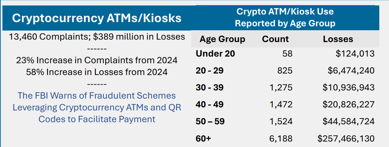The image size is (389, 147).
Task: Click the $257,466,130 losses value
Action: (x=346, y=139)
